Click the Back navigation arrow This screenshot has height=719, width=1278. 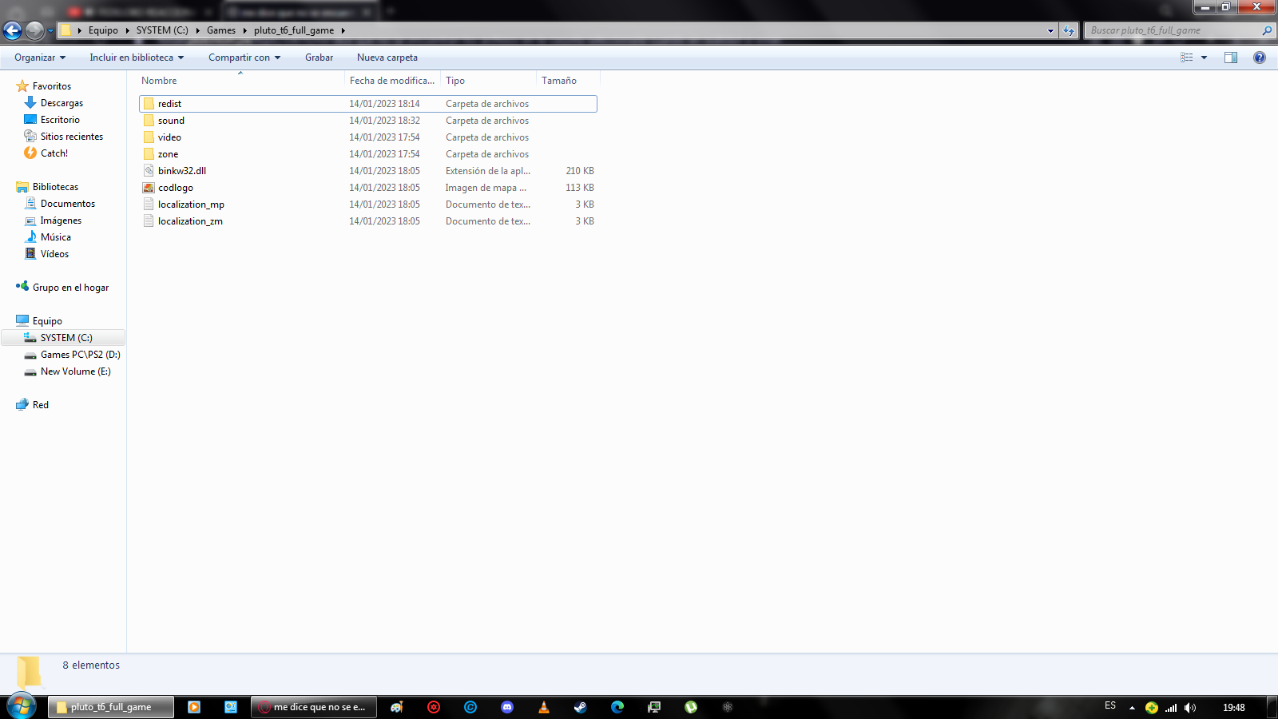point(12,30)
